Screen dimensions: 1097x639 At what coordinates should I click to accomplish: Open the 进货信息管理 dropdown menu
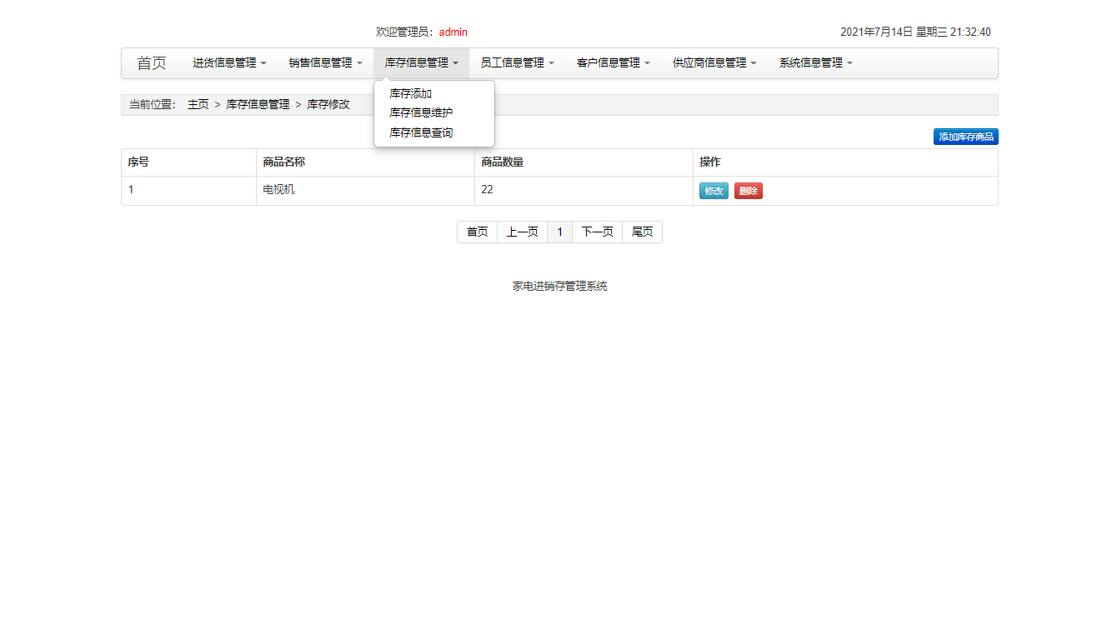pyautogui.click(x=227, y=62)
